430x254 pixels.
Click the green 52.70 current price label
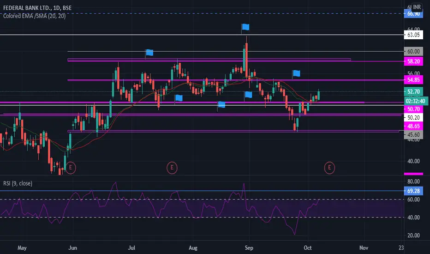[413, 91]
